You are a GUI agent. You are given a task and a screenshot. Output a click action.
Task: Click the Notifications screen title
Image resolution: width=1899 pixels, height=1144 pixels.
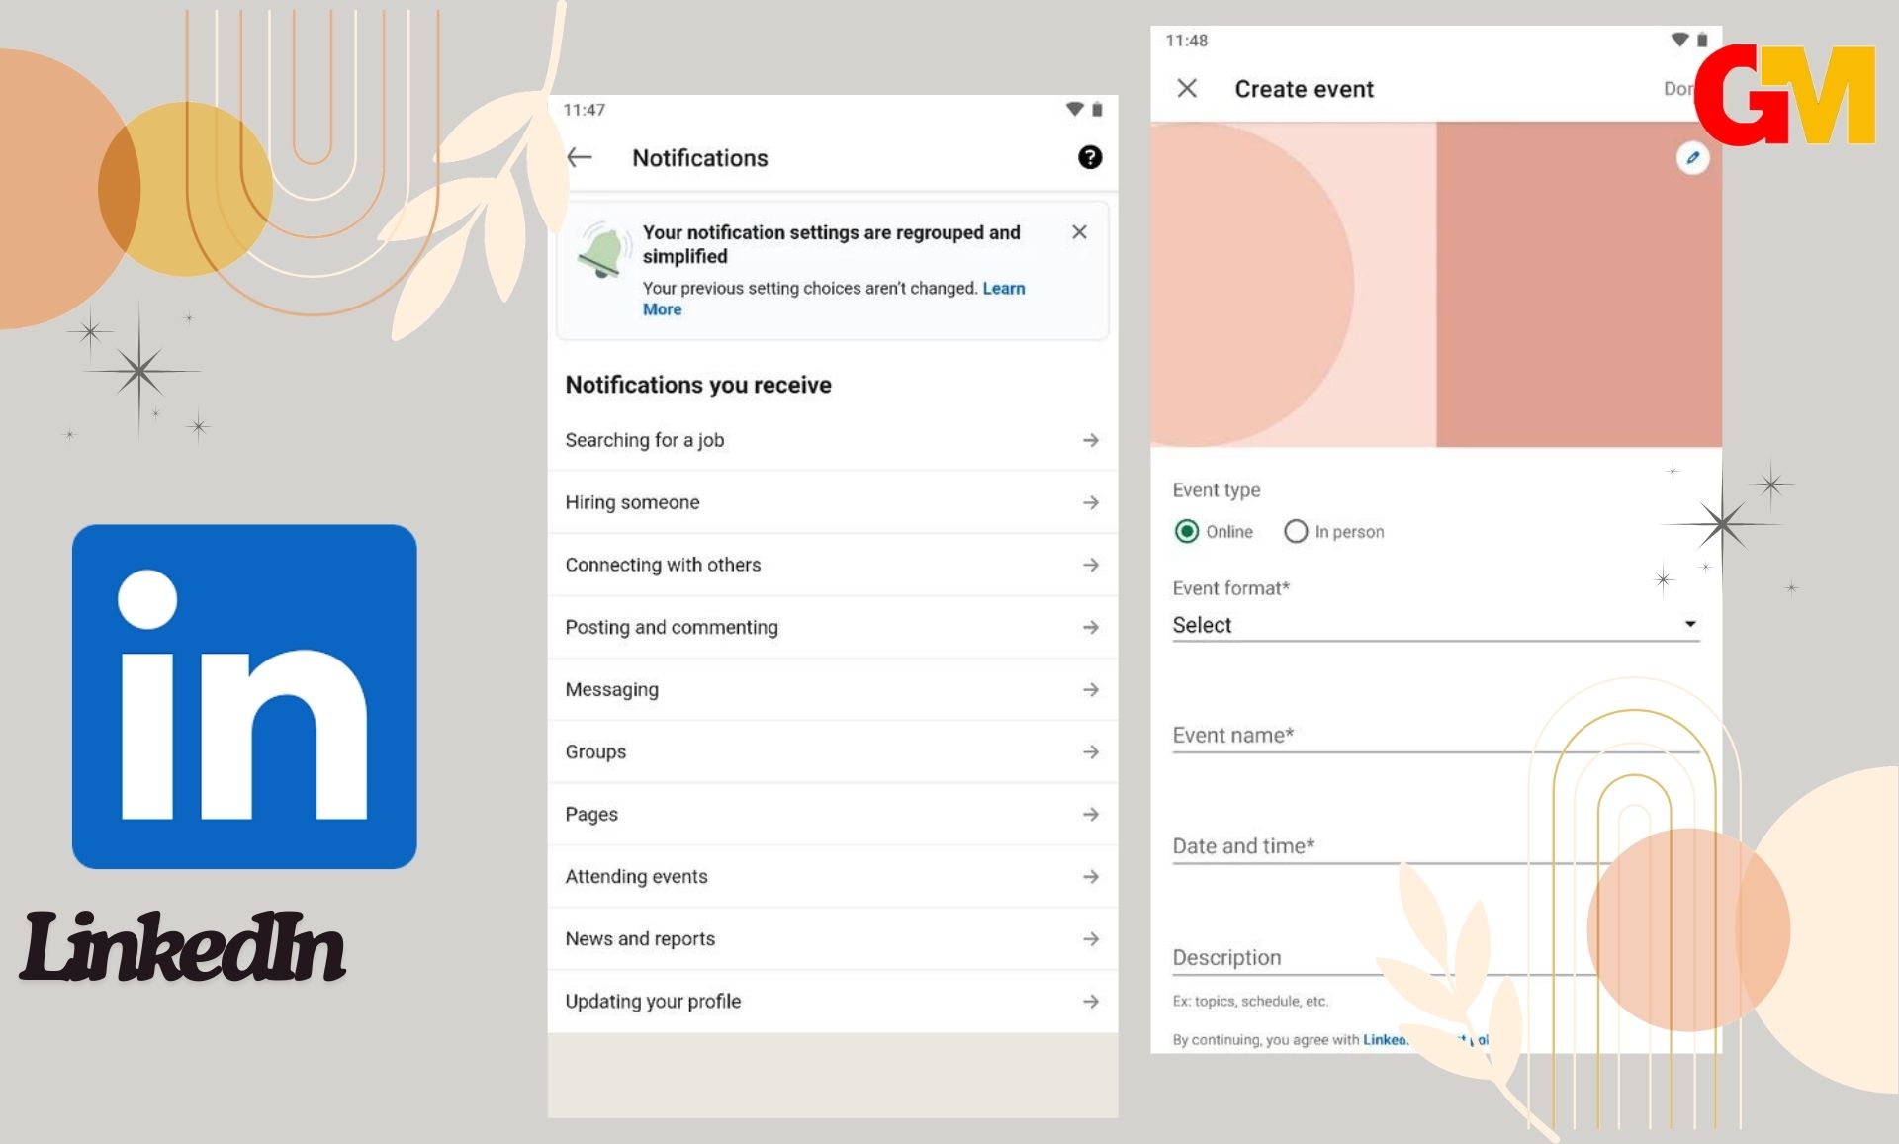pos(700,158)
